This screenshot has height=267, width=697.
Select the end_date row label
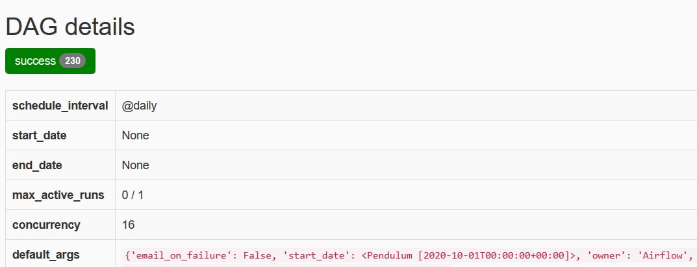[x=37, y=165]
